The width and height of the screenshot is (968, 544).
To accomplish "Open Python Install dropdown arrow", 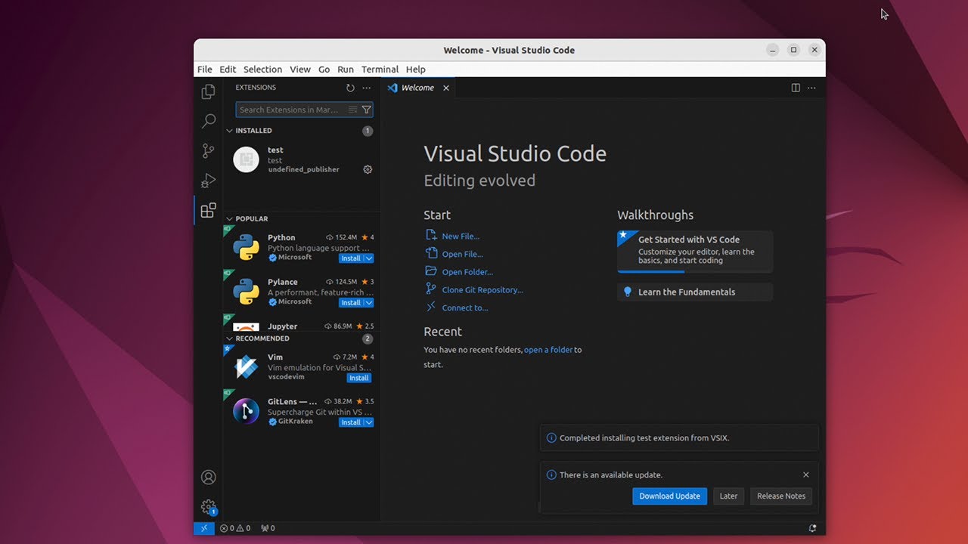I will coord(369,258).
